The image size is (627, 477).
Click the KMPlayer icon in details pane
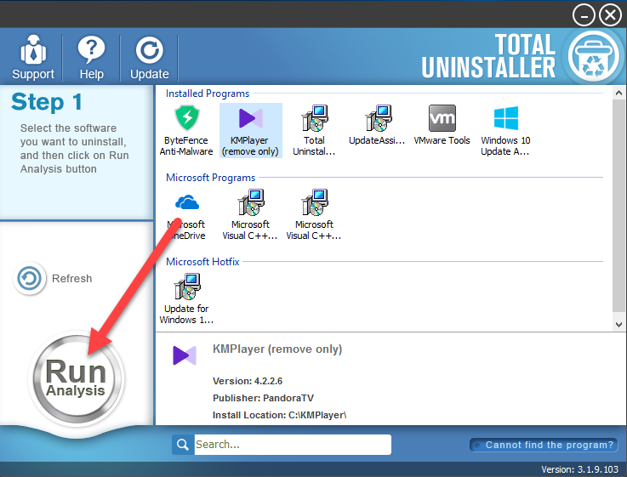coord(185,355)
